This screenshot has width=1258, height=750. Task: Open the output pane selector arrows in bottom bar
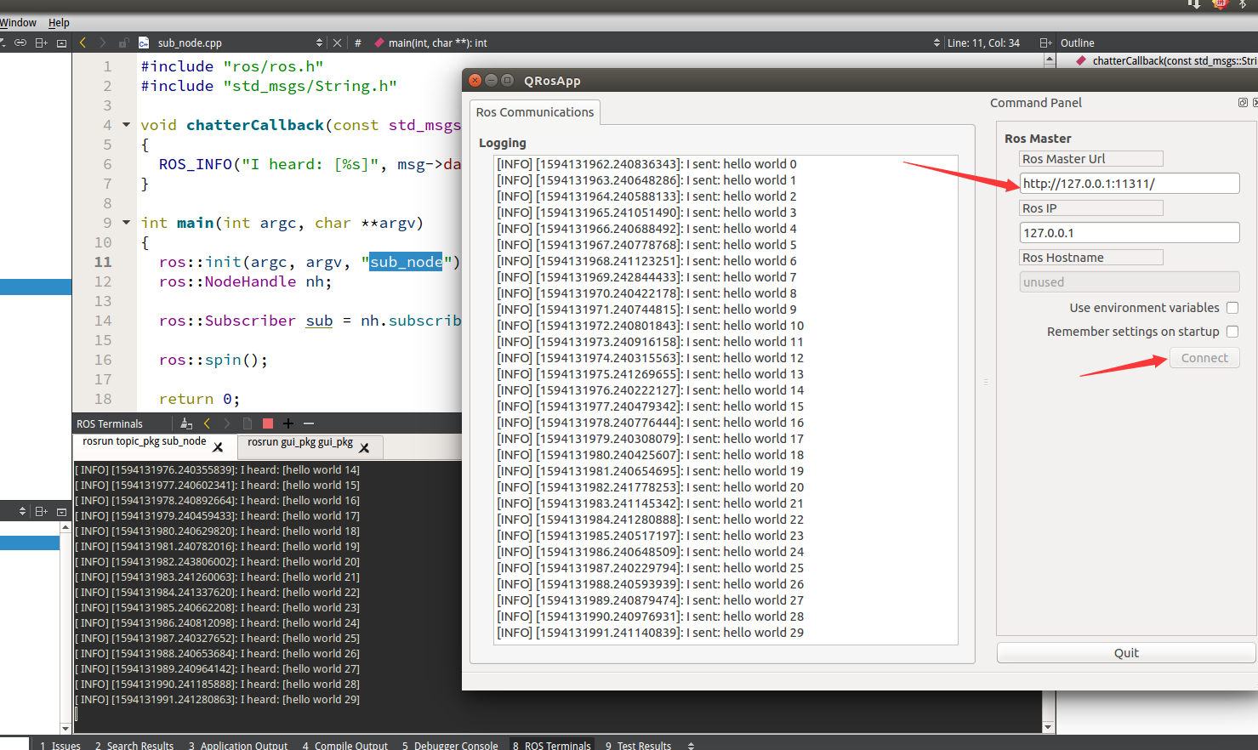tap(691, 746)
